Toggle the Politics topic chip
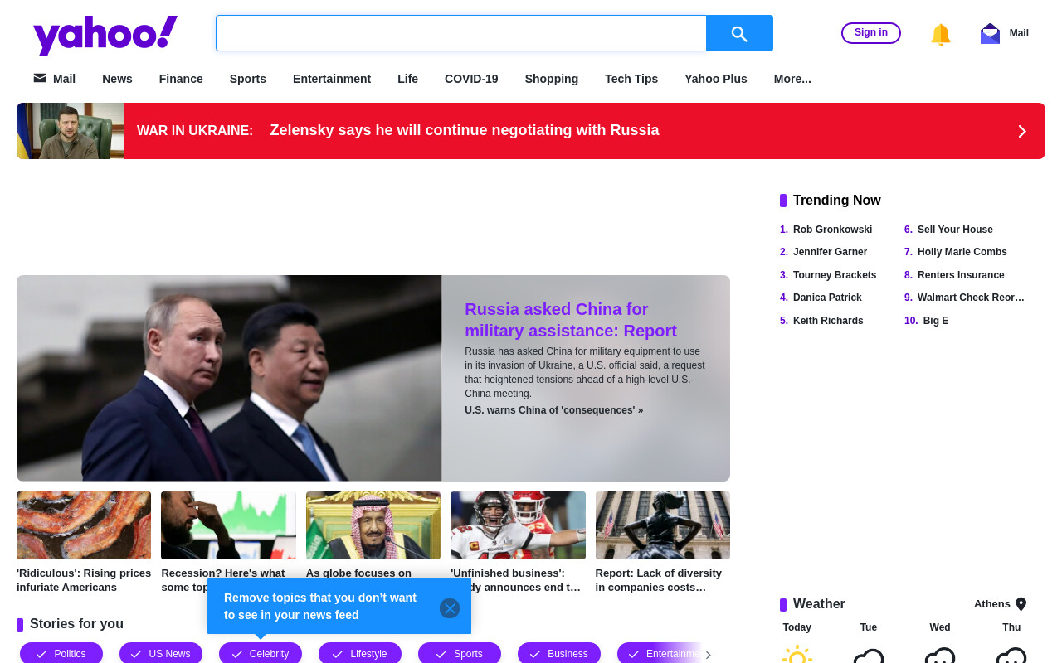The image size is (1062, 663). click(x=61, y=653)
